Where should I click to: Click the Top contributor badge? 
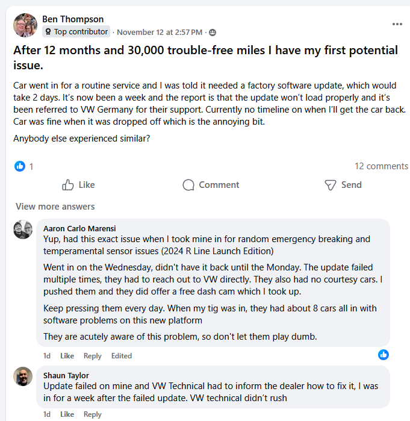click(76, 32)
